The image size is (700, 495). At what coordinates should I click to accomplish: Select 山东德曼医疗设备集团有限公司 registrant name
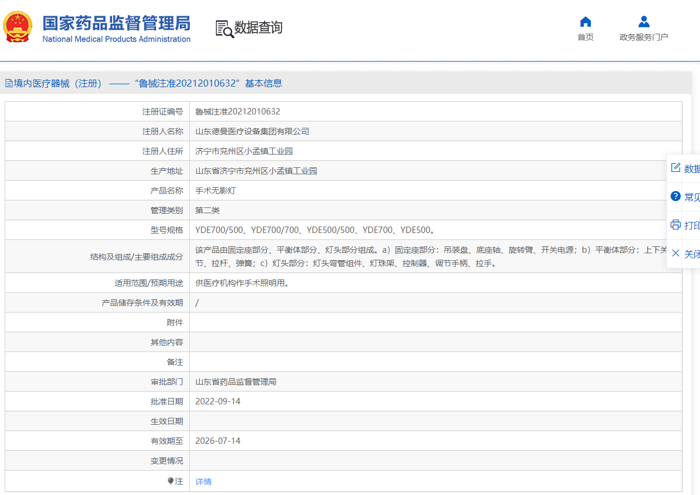[252, 131]
